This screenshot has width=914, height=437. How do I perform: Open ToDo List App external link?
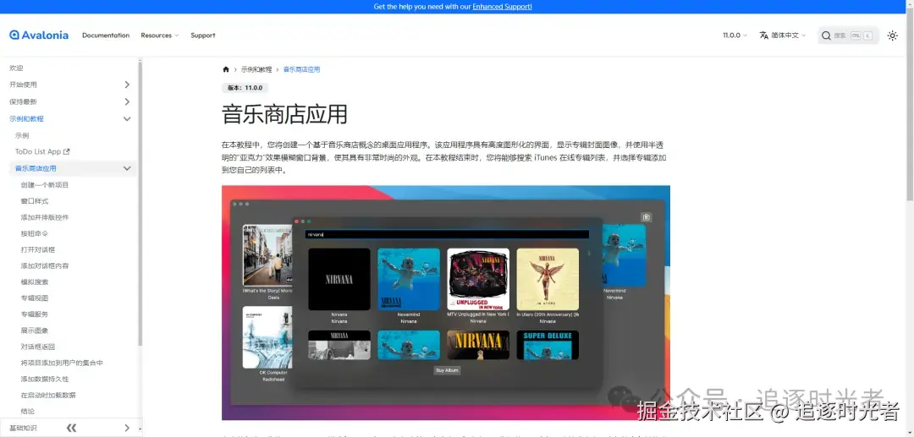pos(42,151)
